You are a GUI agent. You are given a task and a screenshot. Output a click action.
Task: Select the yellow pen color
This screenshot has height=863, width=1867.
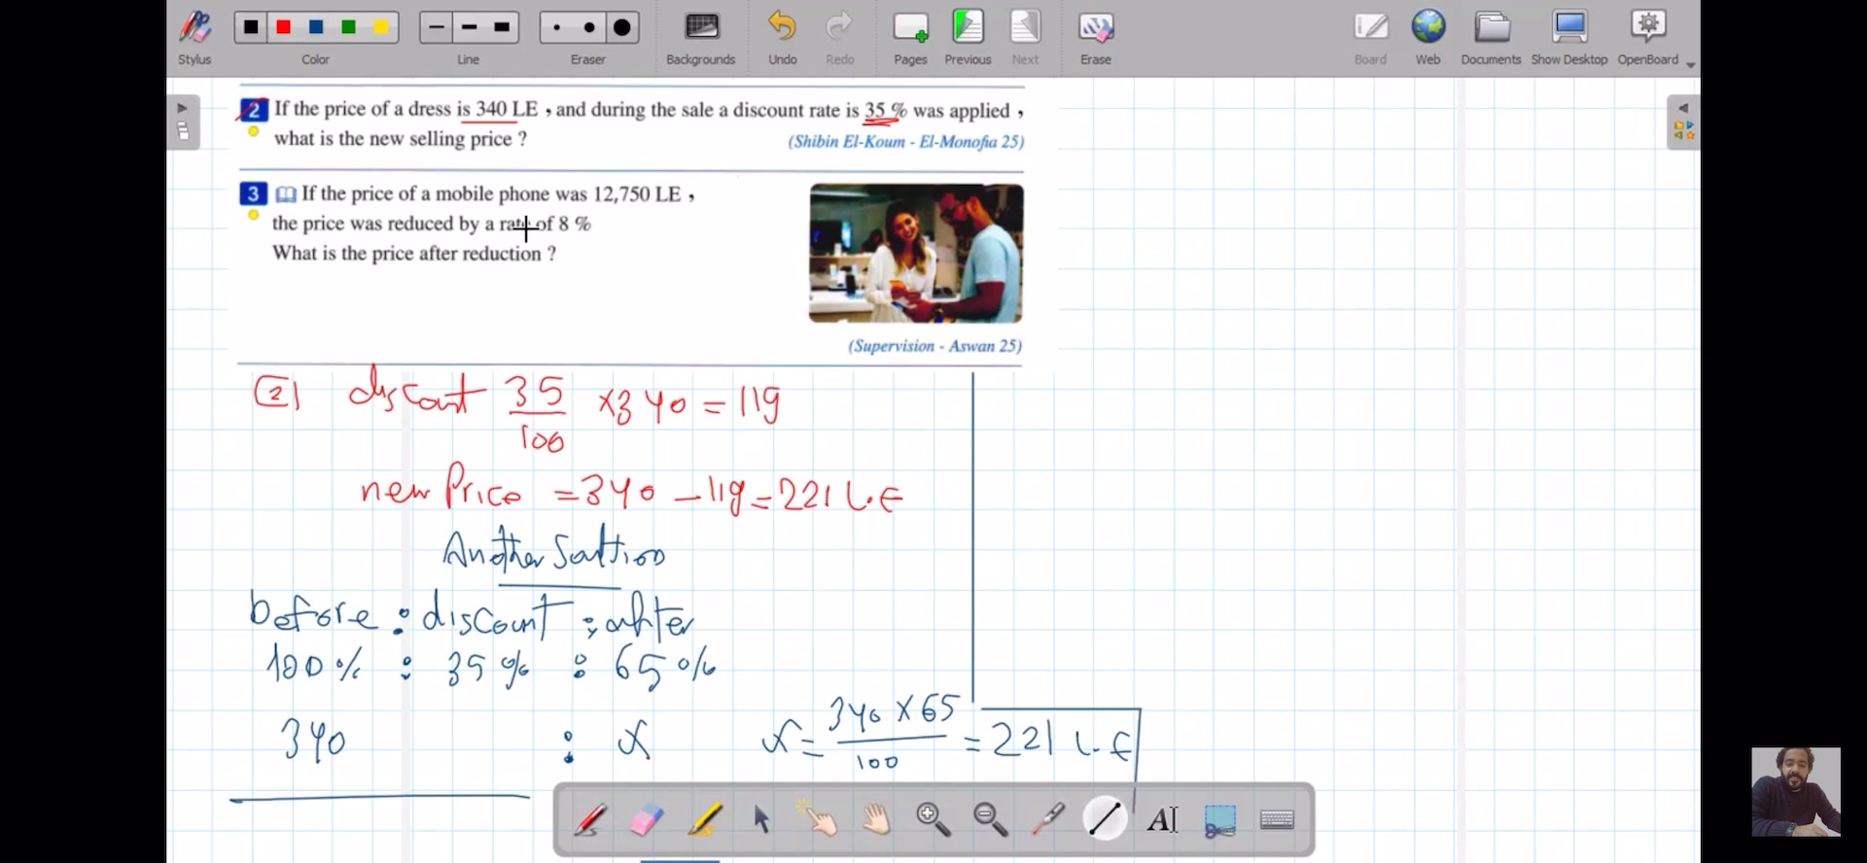pos(381,27)
